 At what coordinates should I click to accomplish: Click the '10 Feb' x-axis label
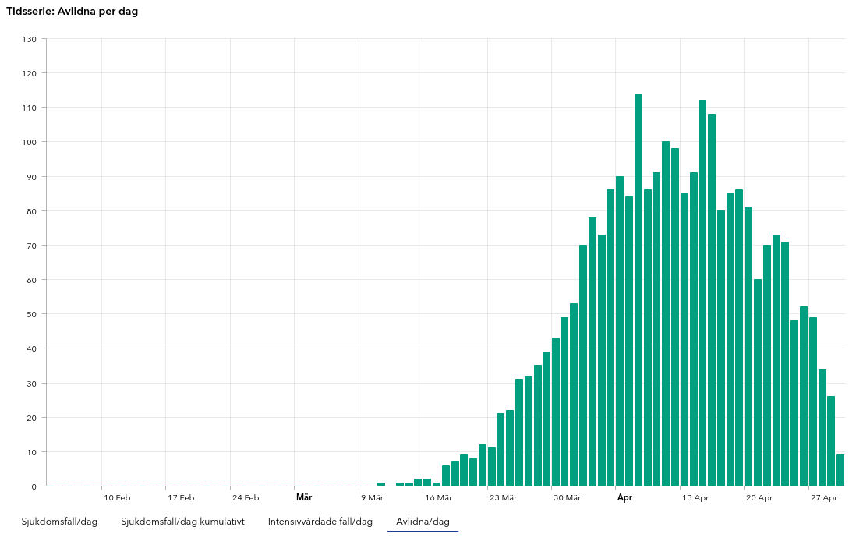click(x=117, y=498)
